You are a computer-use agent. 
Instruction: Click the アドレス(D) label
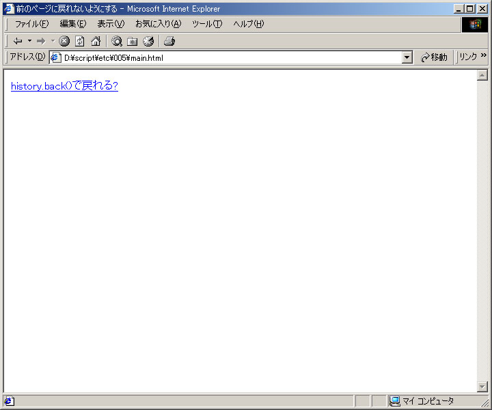pyautogui.click(x=27, y=57)
